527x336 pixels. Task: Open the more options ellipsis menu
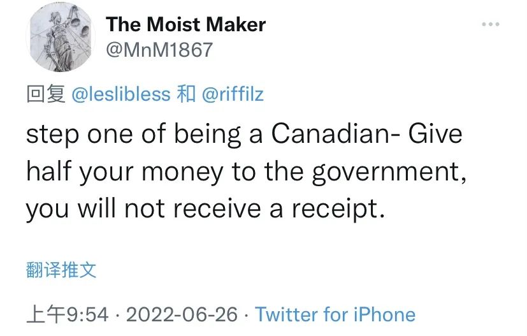[490, 24]
